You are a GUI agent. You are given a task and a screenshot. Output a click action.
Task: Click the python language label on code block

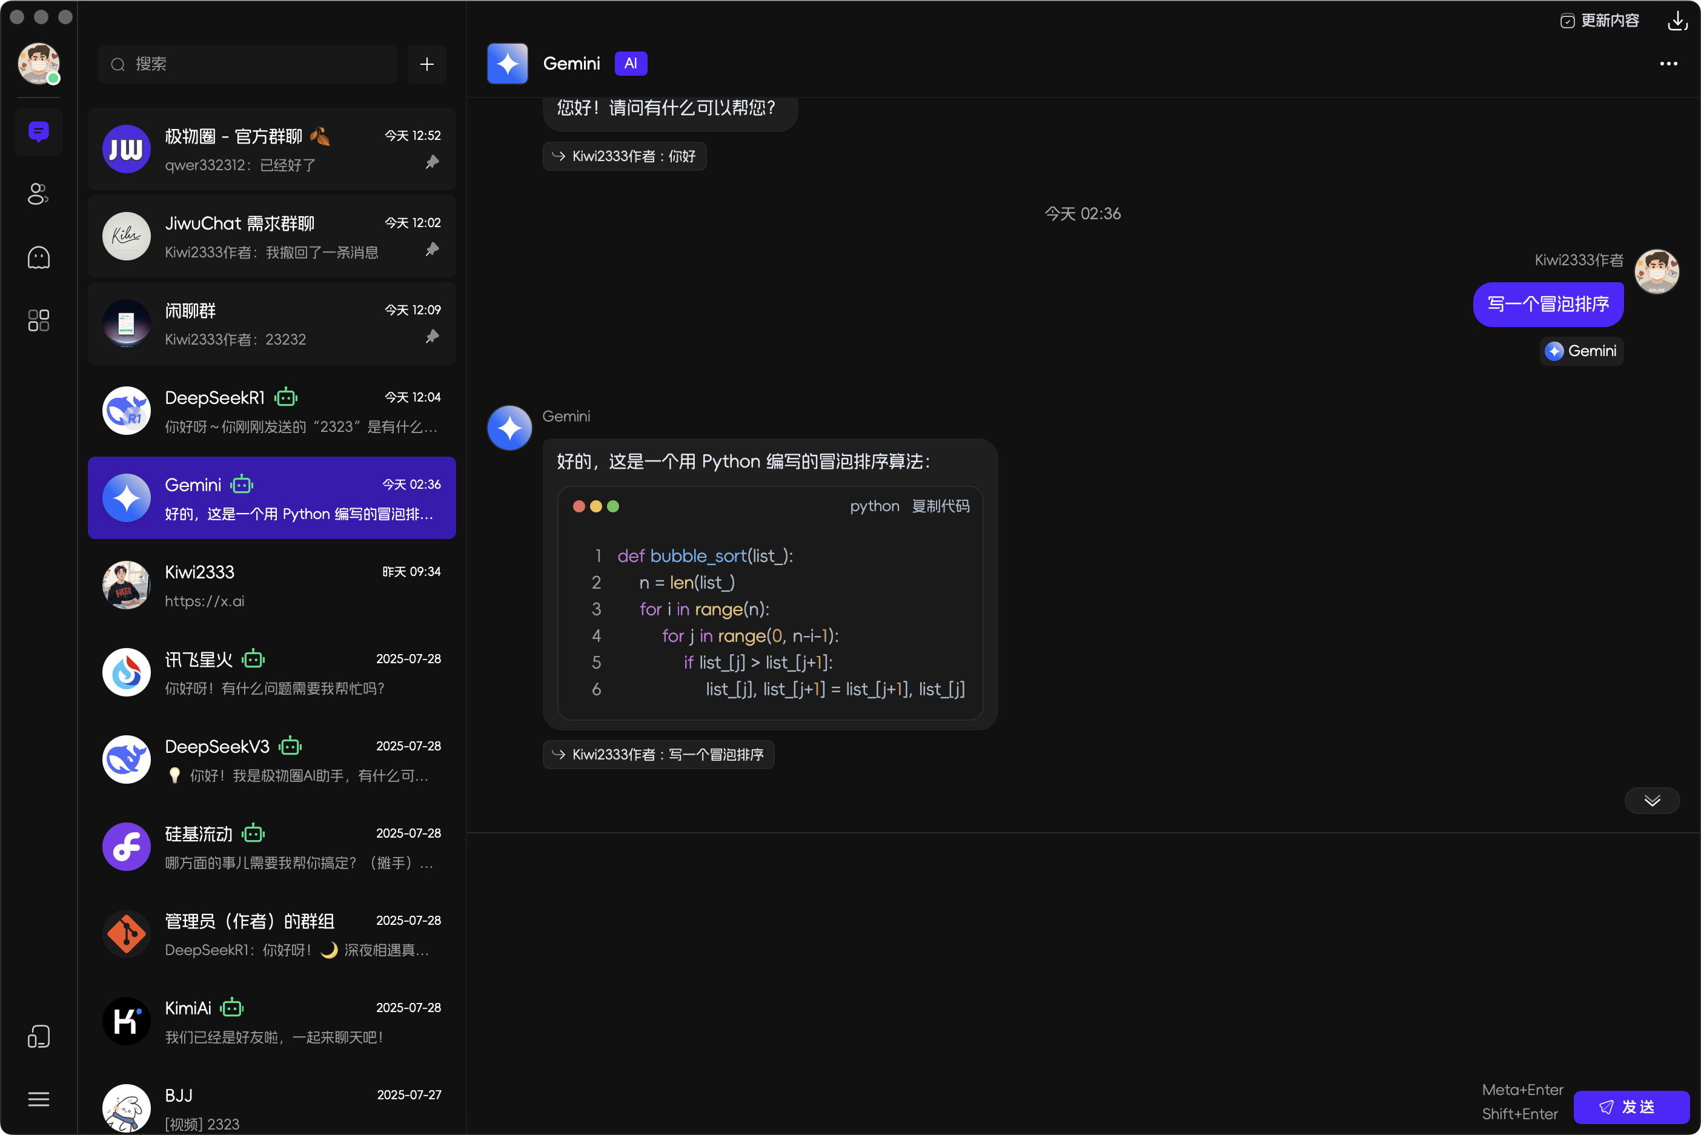[x=874, y=506]
